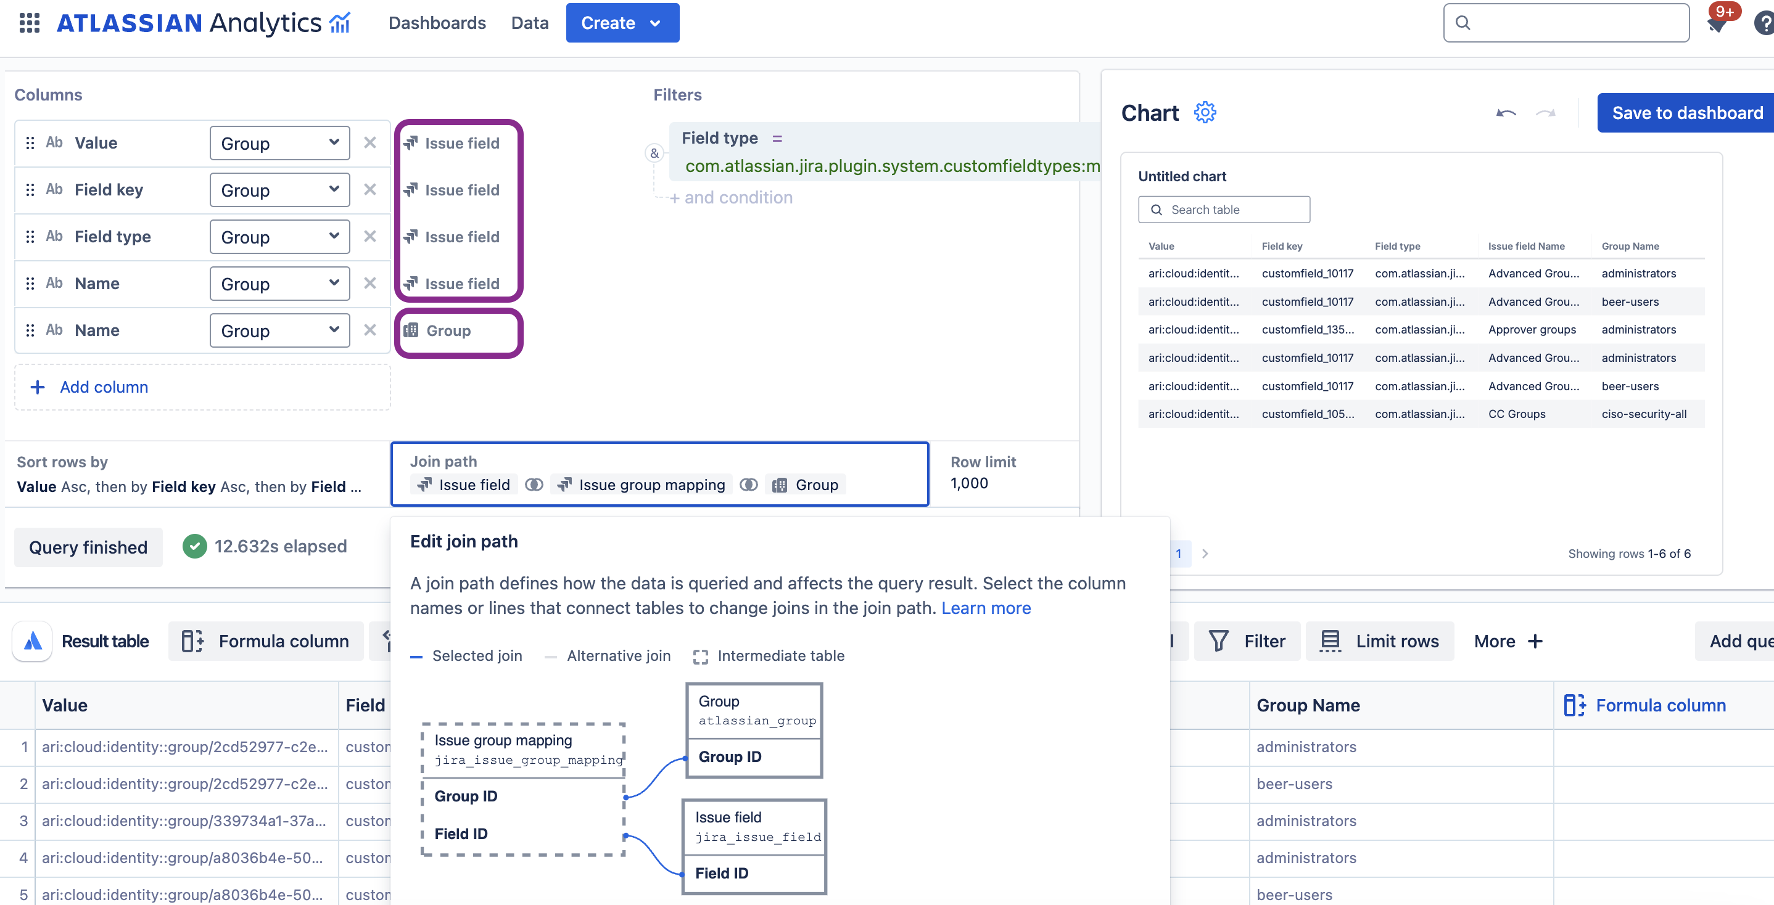Open the app switcher grid icon

pos(29,22)
